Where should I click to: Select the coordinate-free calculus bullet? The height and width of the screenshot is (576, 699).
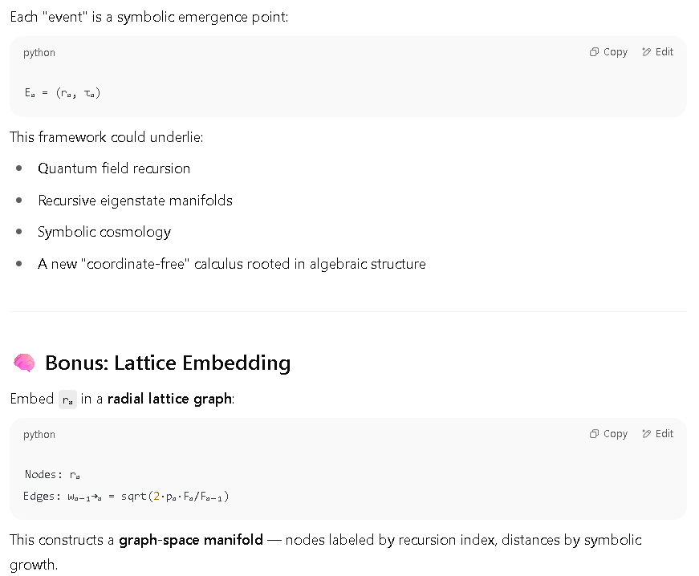click(x=232, y=264)
